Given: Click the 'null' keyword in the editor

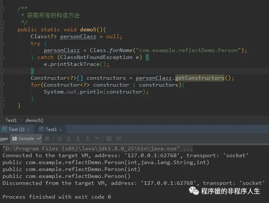Looking at the screenshot, I should click(x=112, y=36).
